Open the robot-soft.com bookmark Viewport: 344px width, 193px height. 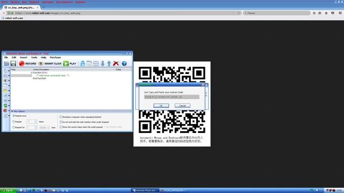pyautogui.click(x=12, y=18)
